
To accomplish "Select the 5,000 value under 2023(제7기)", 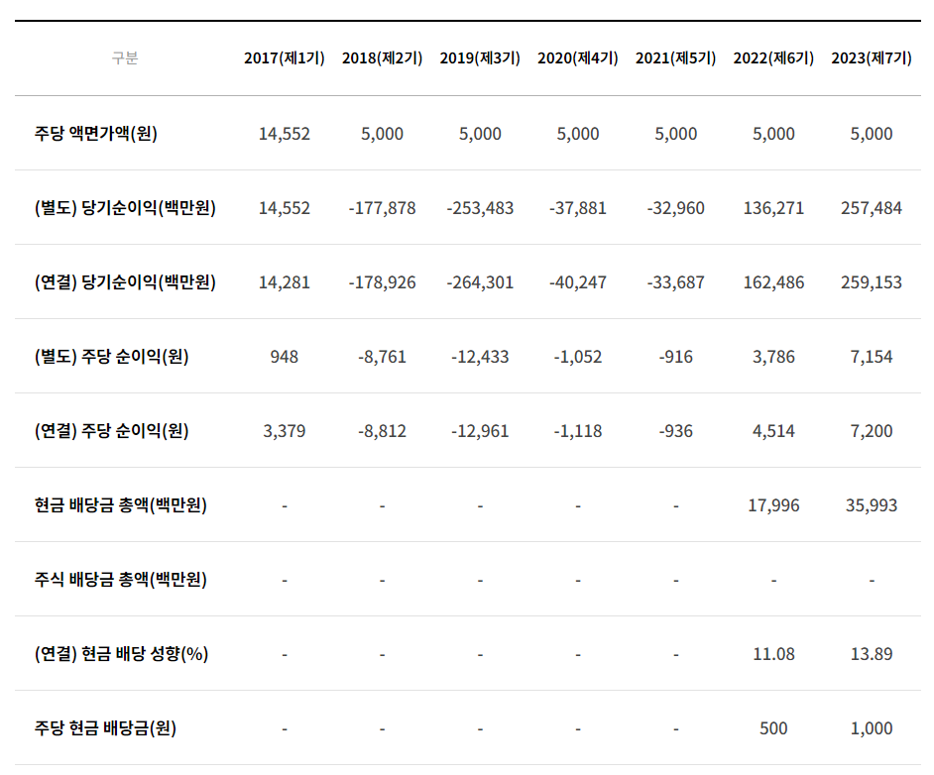I will pyautogui.click(x=872, y=134).
